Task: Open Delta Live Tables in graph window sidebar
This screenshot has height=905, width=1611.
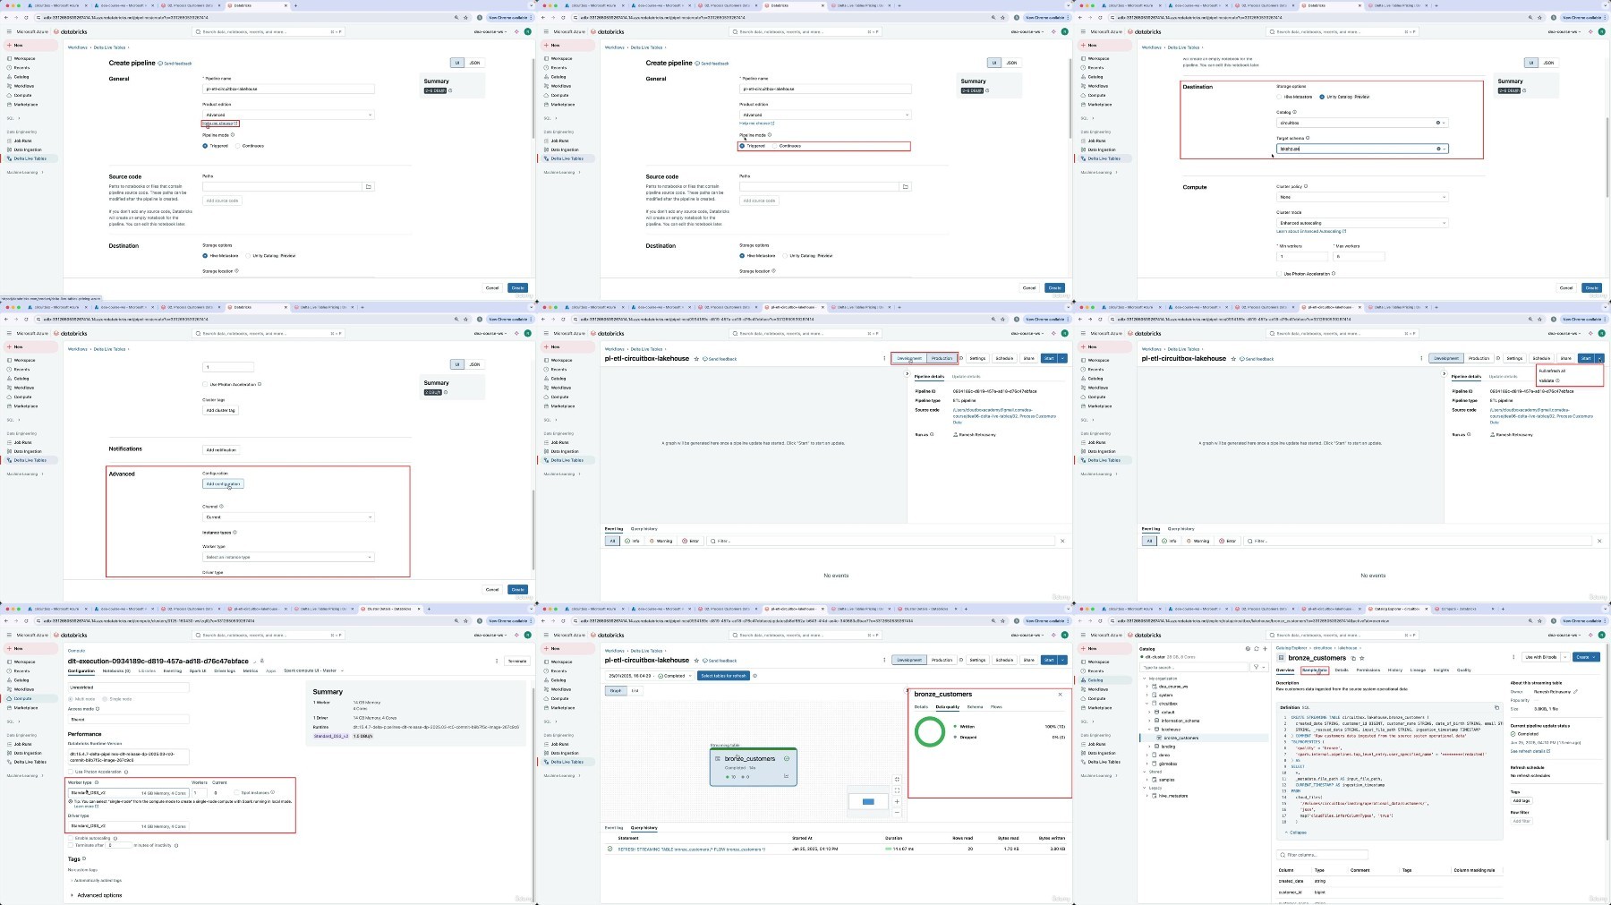Action: (564, 762)
